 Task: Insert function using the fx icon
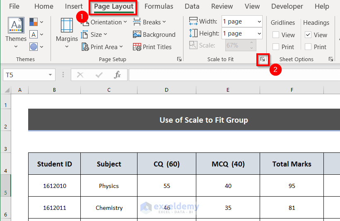pos(118,75)
